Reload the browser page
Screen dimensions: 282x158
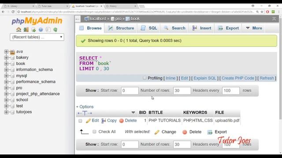pos(13,12)
